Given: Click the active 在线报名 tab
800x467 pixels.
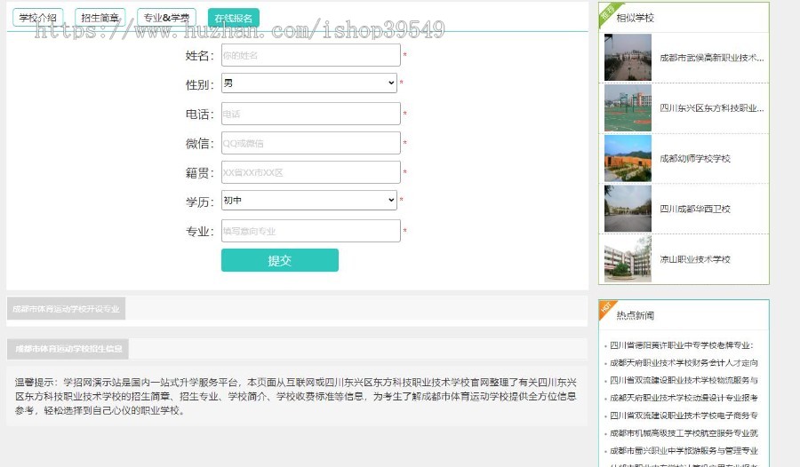Looking at the screenshot, I should click(x=234, y=18).
